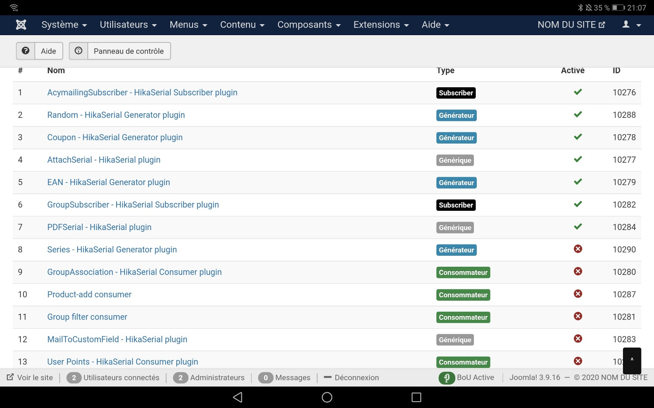
Task: Click the scroll-to-top arrow button
Action: (x=632, y=360)
